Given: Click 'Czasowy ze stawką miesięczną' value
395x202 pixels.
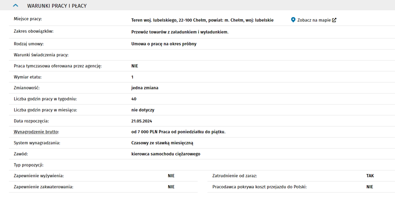Looking at the screenshot, I should [162, 143].
